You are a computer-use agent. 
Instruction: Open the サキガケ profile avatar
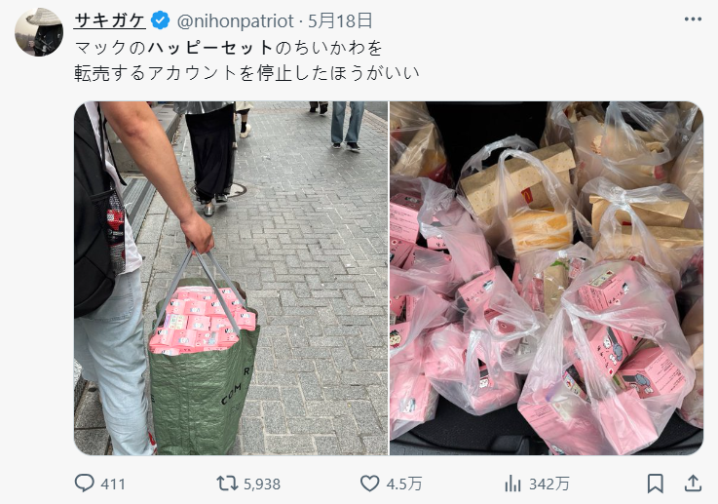tap(39, 32)
